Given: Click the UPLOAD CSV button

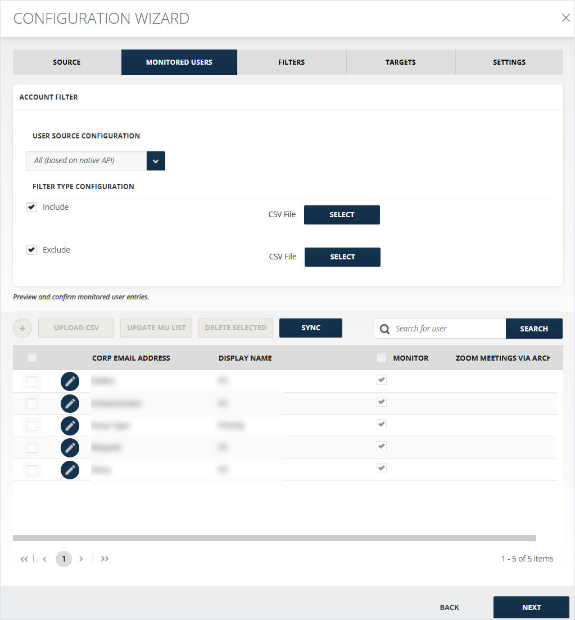Looking at the screenshot, I should point(76,328).
